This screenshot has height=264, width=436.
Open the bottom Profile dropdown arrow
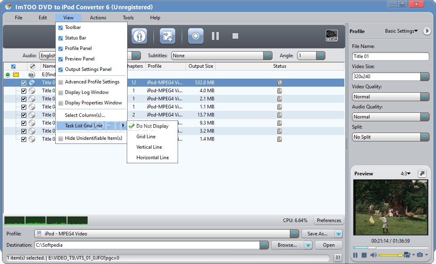click(294, 234)
